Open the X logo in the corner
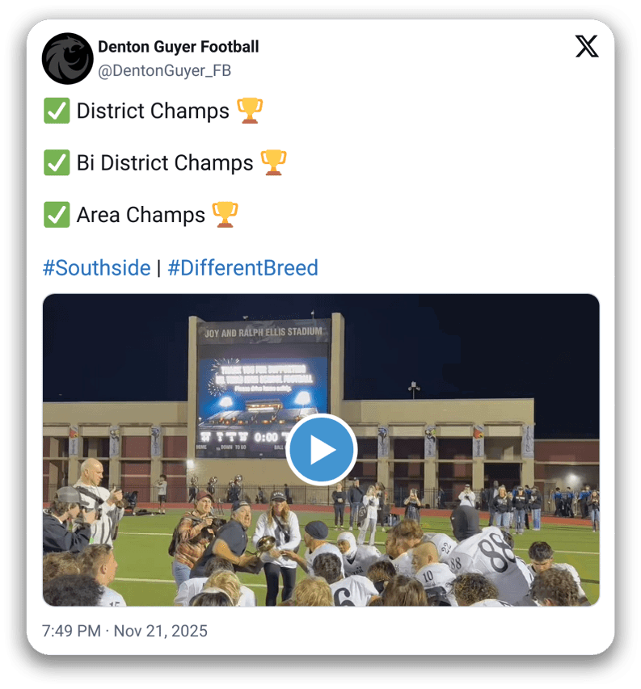This screenshot has height=689, width=641. click(587, 47)
